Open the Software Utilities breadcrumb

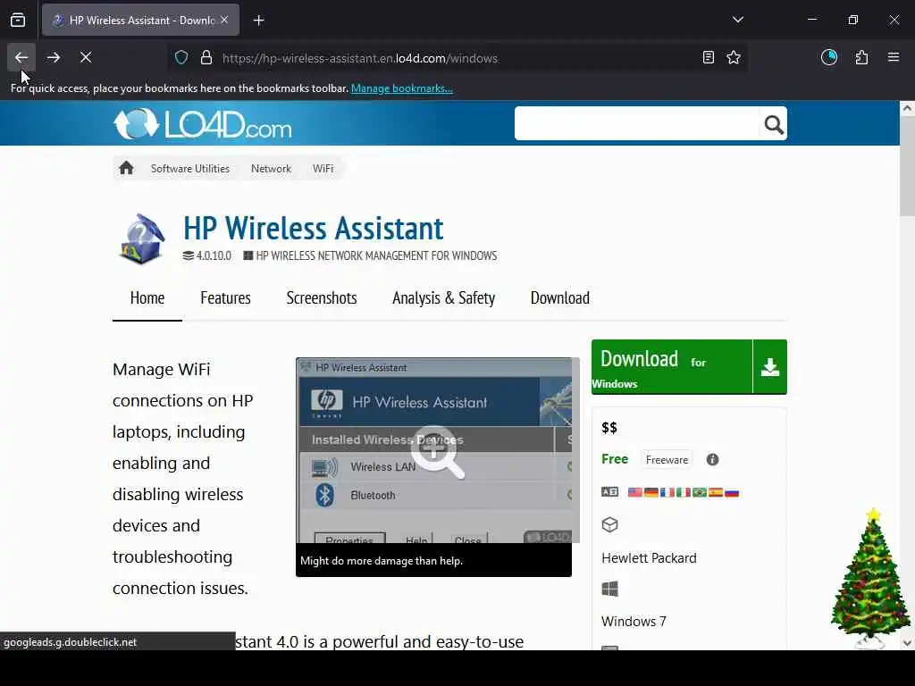tap(190, 169)
